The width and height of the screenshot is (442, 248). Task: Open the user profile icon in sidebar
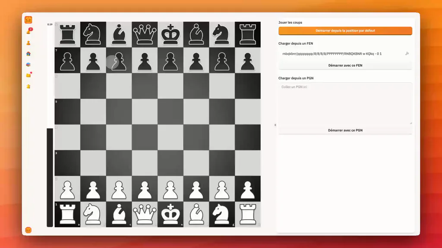[28, 43]
